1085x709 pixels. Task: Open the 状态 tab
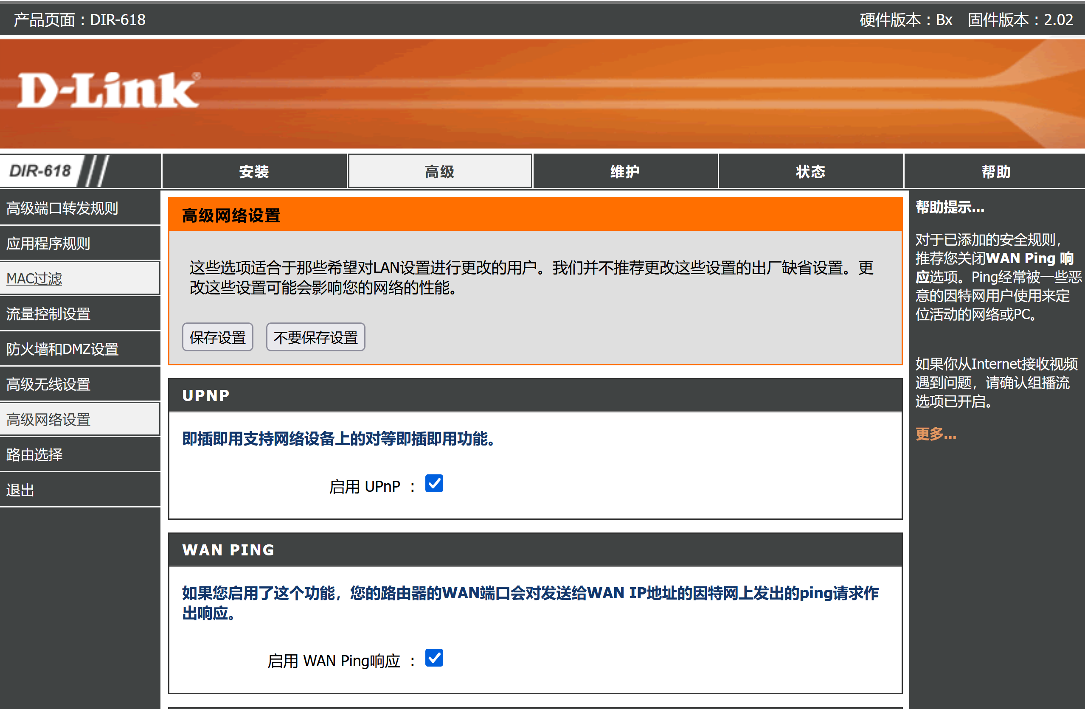810,172
